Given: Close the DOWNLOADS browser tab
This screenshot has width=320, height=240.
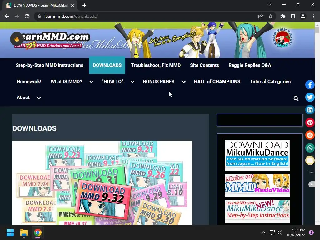Looking at the screenshot, I should pos(72,5).
